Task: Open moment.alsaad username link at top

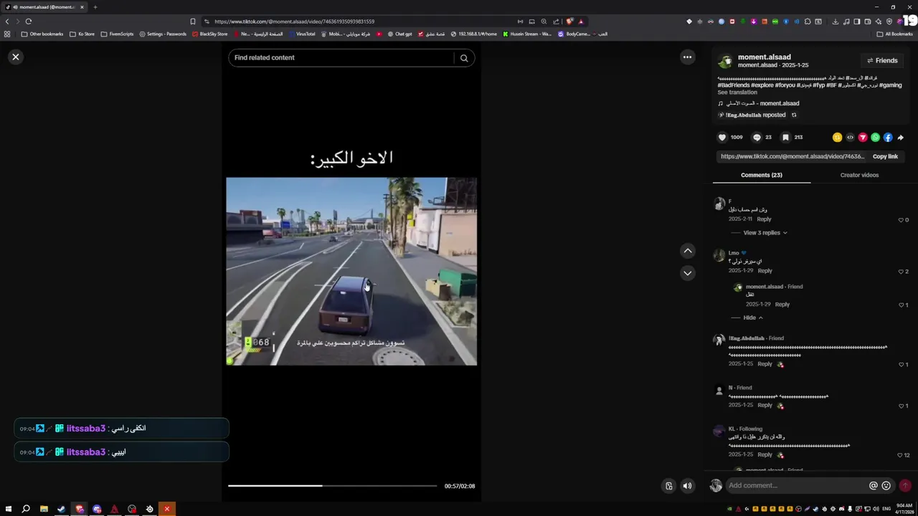Action: click(764, 57)
